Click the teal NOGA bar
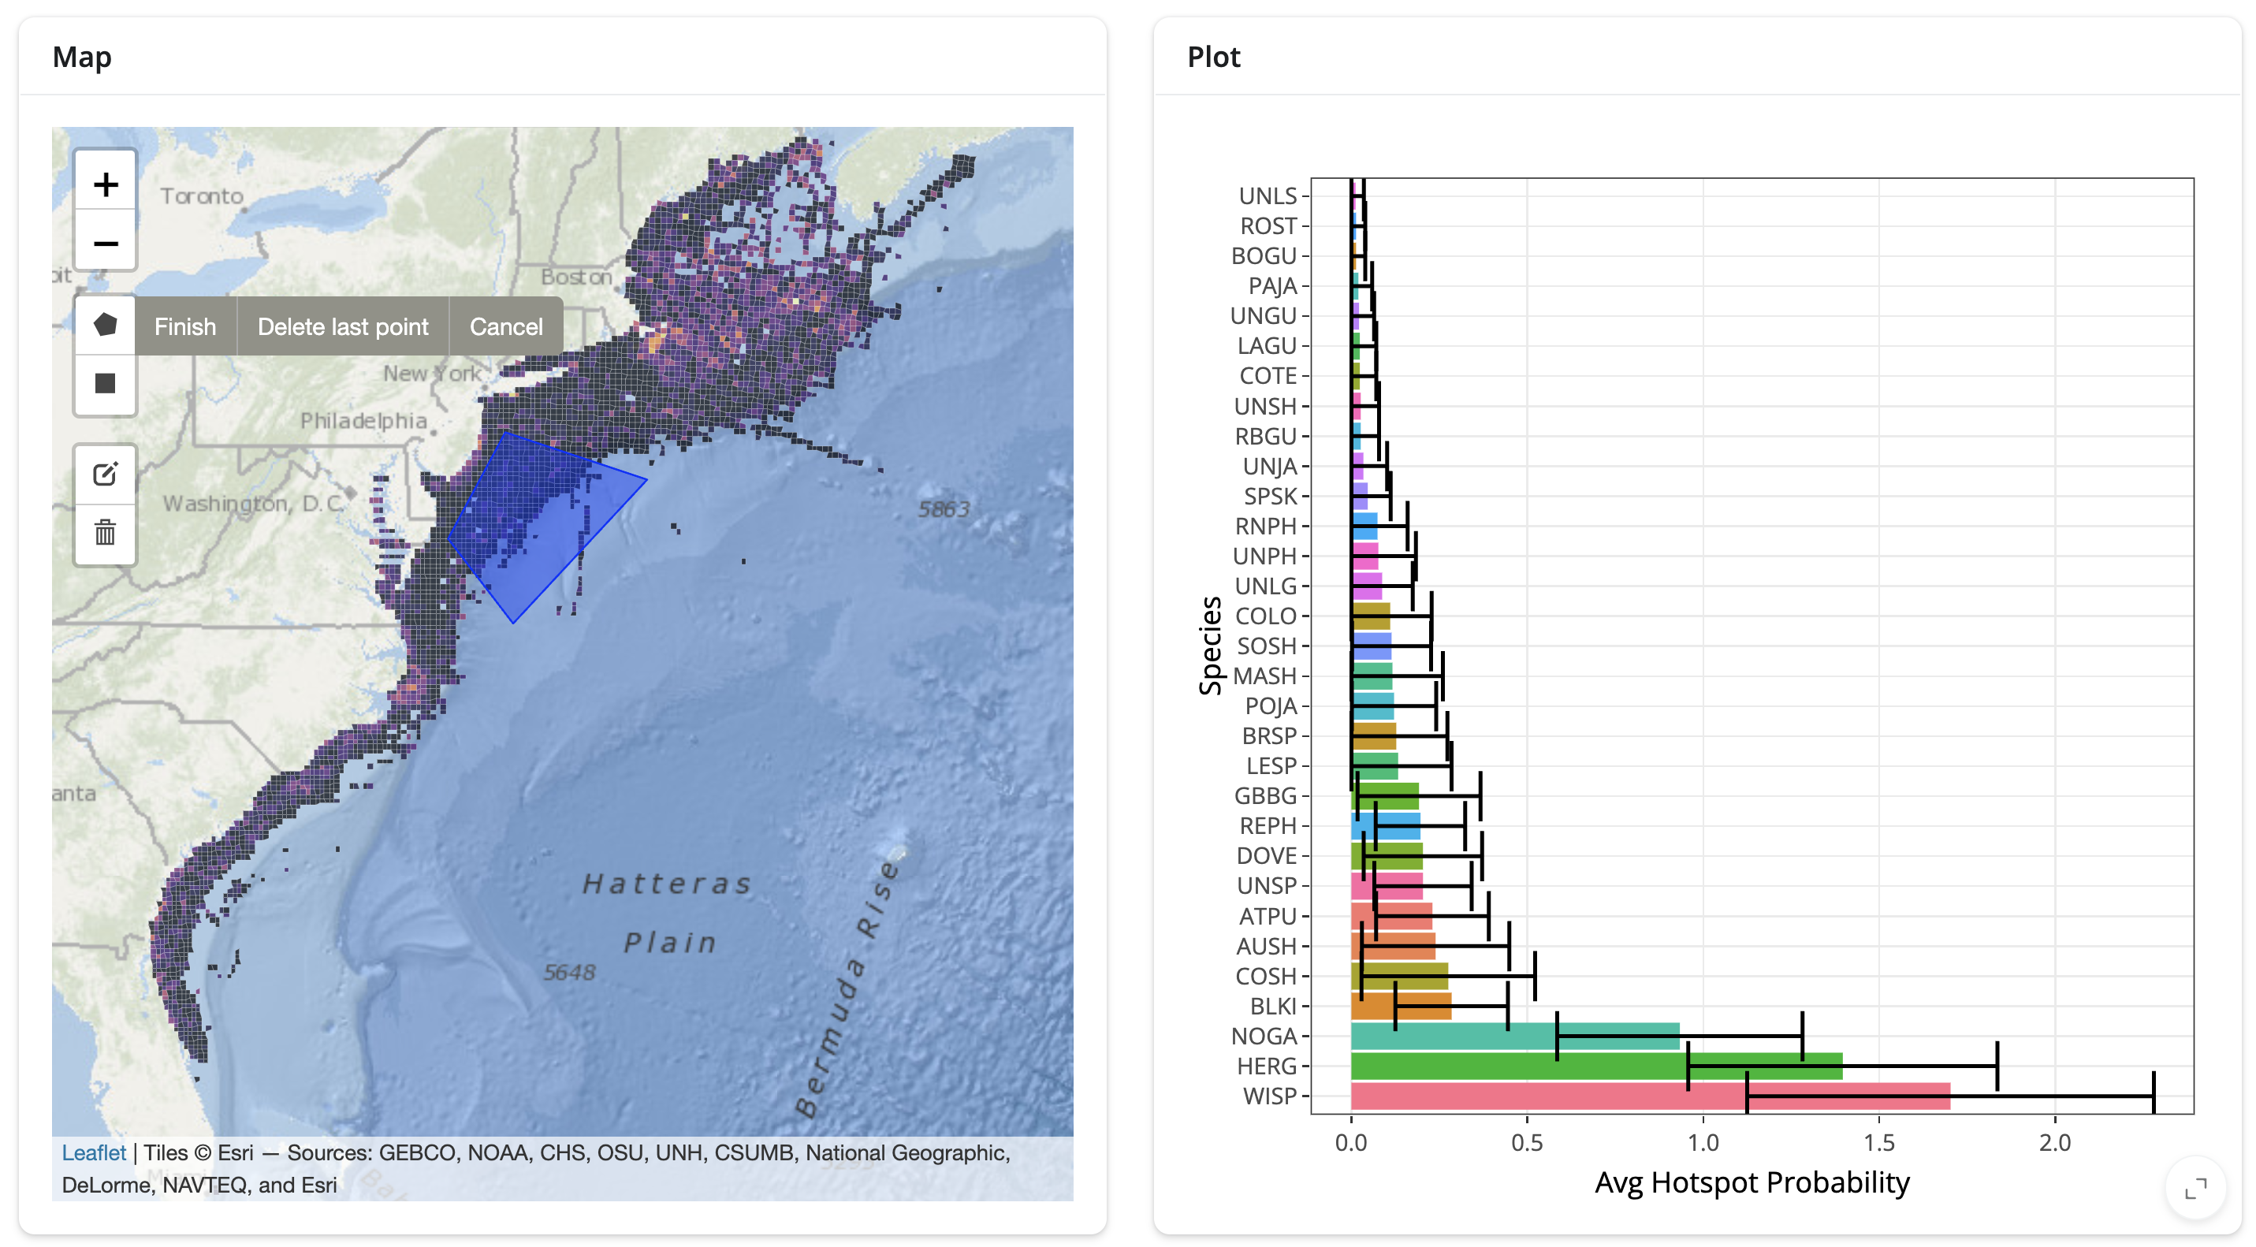This screenshot has height=1247, width=2256. tap(1515, 1036)
